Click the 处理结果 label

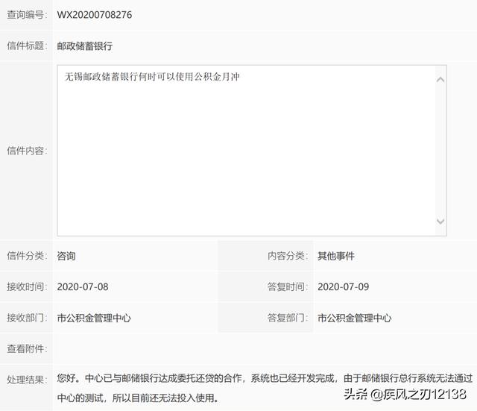coord(27,380)
